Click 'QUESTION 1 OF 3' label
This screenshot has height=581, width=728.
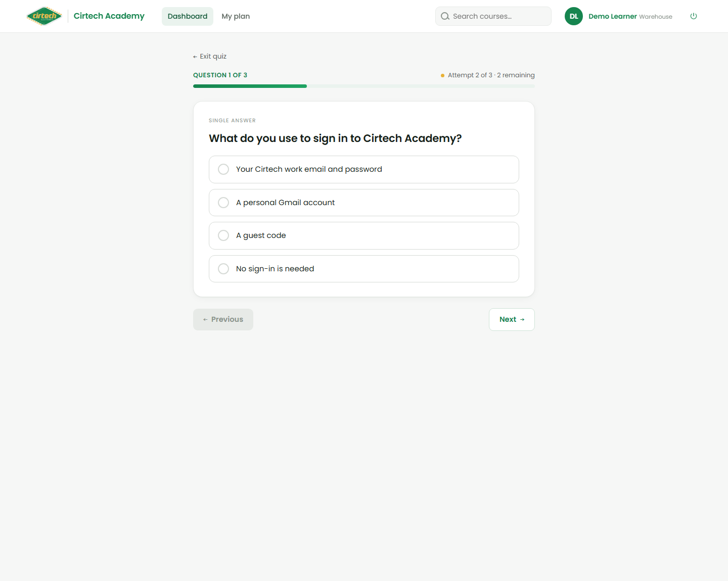pyautogui.click(x=220, y=75)
